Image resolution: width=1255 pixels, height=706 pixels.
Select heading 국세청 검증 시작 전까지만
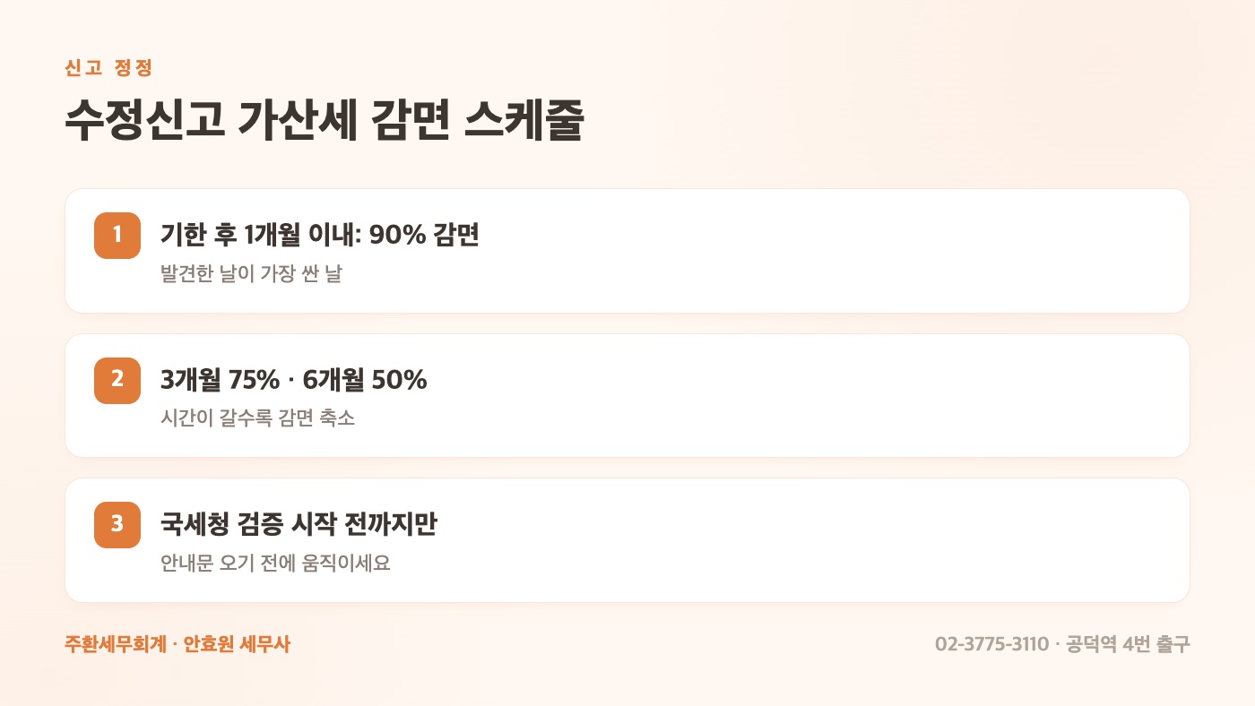coord(299,524)
